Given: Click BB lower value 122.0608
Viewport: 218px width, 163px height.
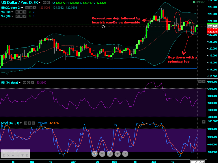Looking at the screenshot, I should click(71, 8).
